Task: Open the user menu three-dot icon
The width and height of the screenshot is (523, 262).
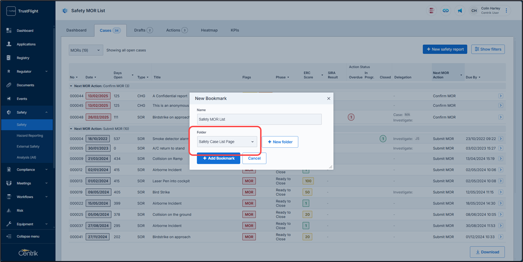Action: coord(507,10)
